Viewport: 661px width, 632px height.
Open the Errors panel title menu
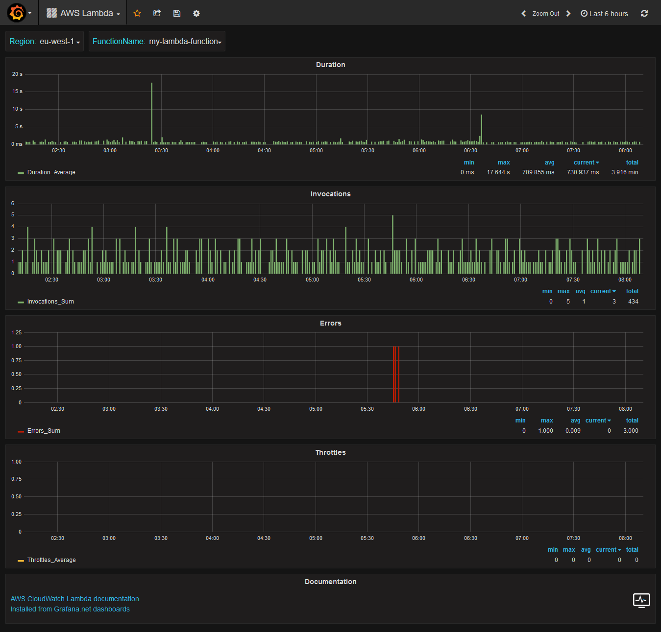[x=330, y=323]
